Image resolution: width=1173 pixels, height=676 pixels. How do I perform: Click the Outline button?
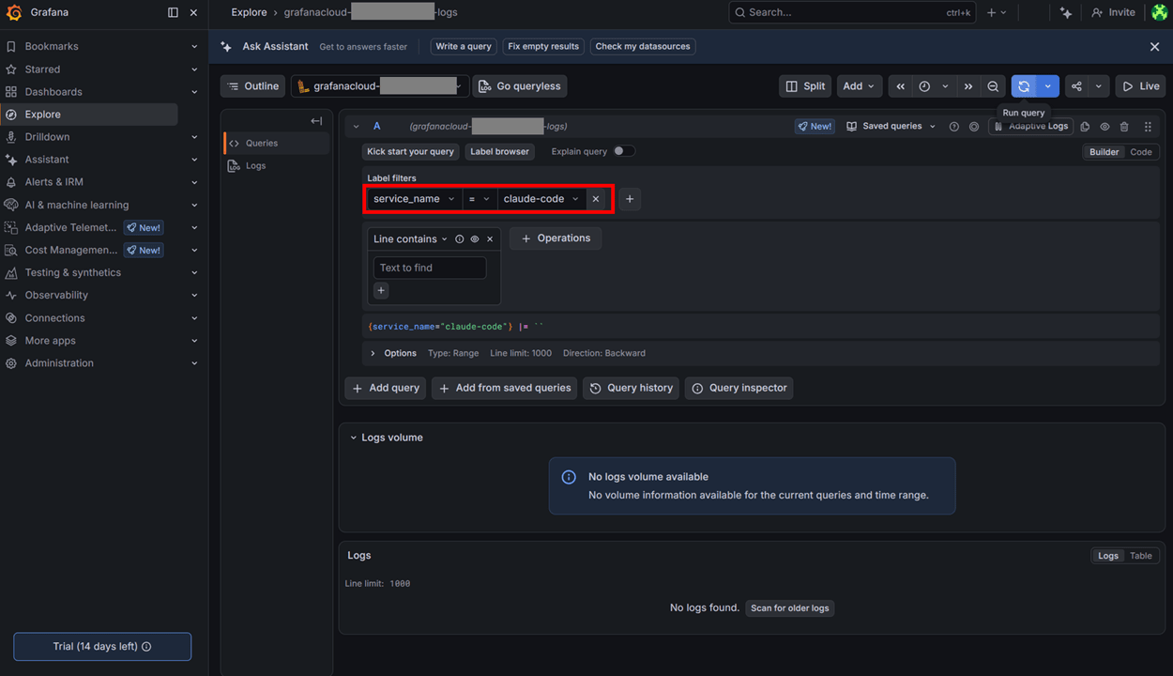coord(253,86)
